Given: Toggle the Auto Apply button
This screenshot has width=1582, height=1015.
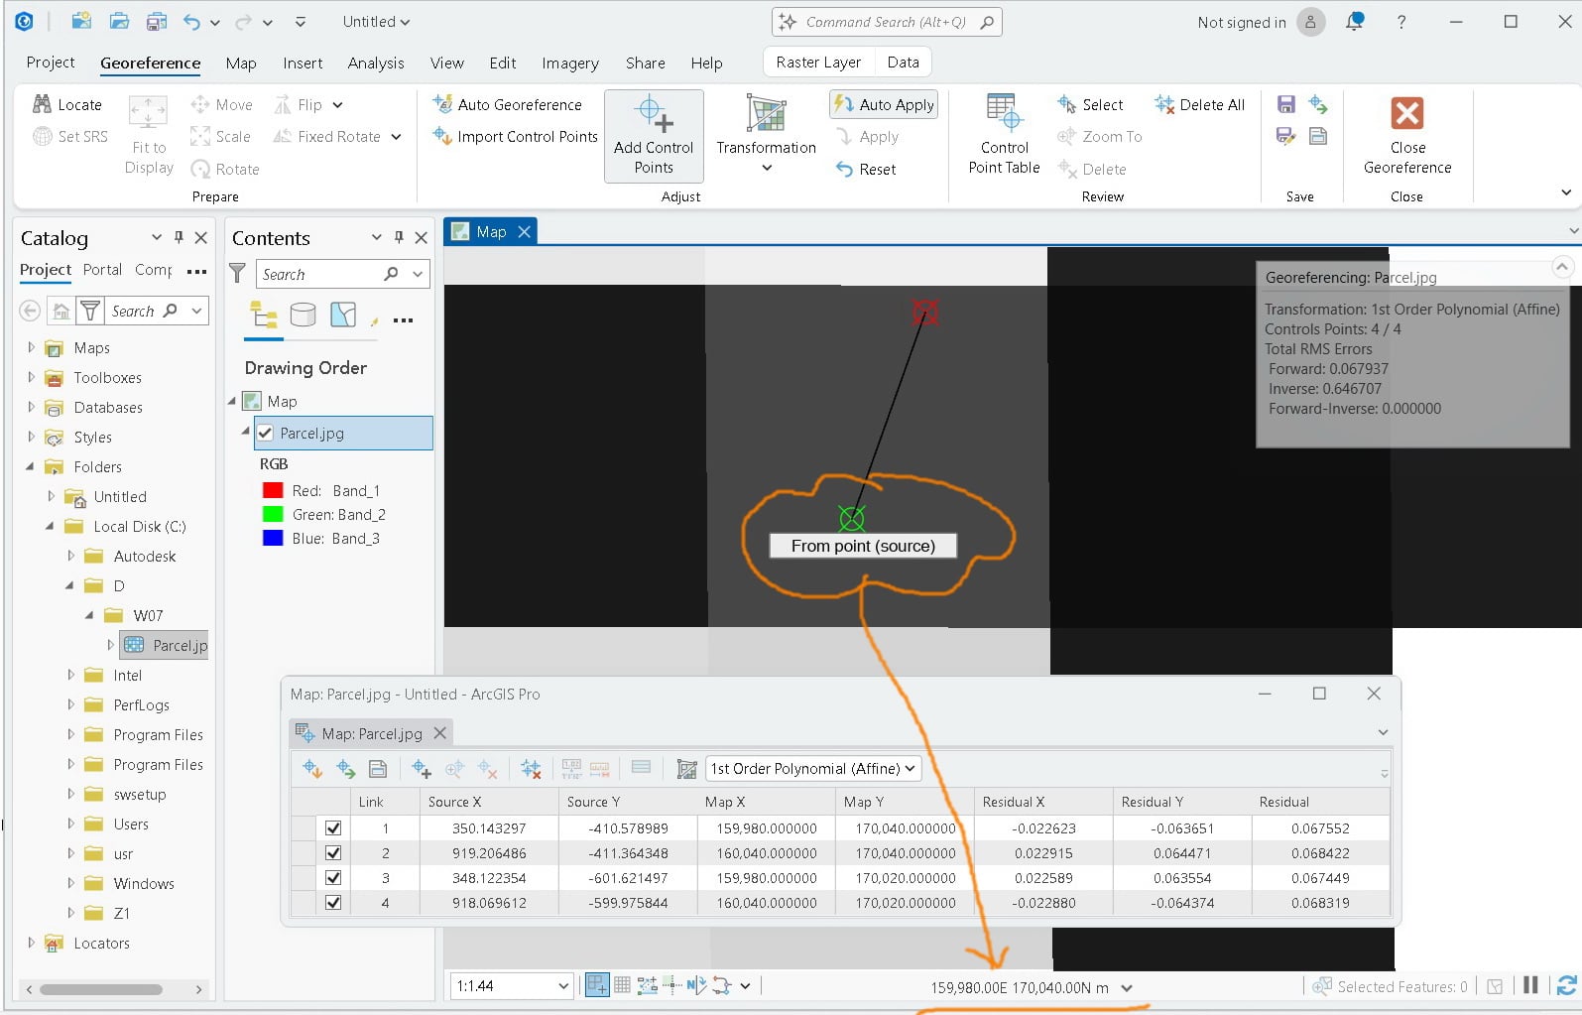Looking at the screenshot, I should coord(884,104).
